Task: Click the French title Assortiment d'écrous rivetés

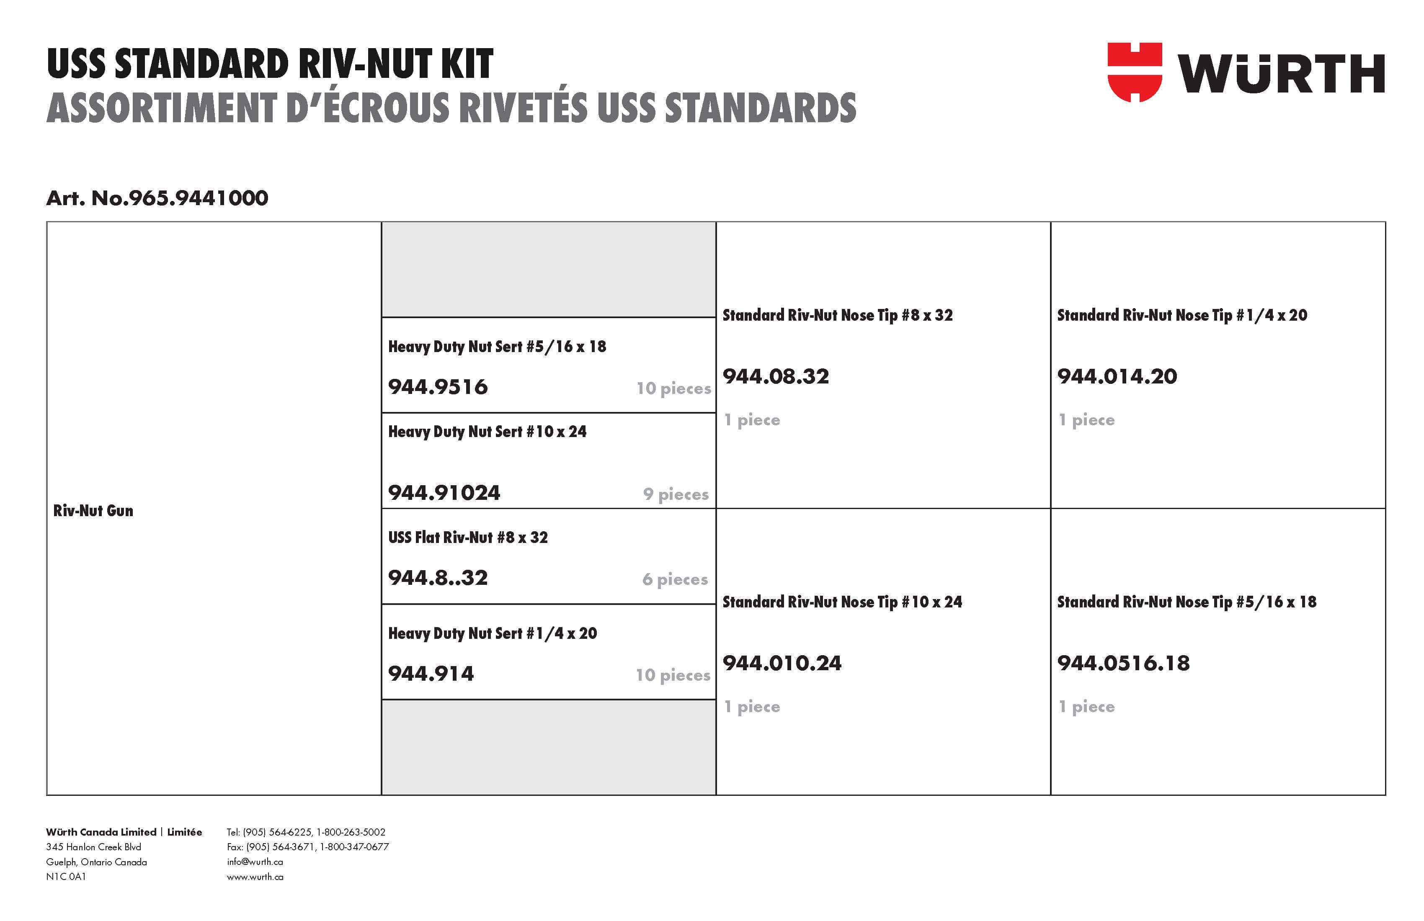Action: [x=451, y=108]
